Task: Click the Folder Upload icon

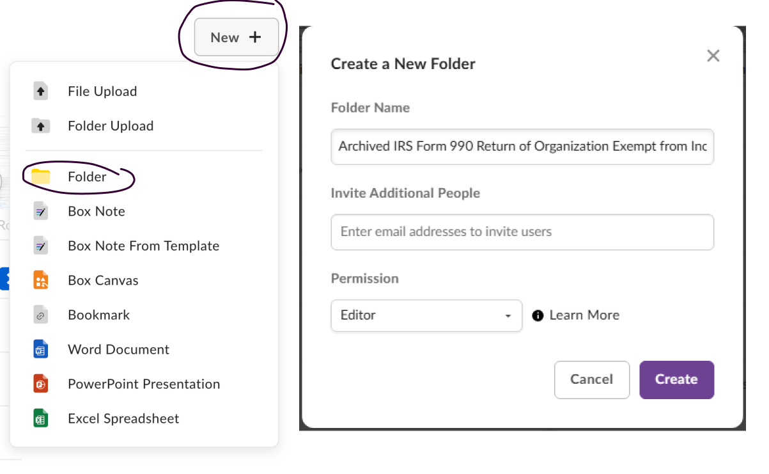Action: pyautogui.click(x=41, y=125)
